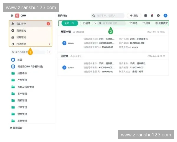The image size is (177, 142).
Task: Open 抄送我的 in the sidebar
Action: pyautogui.click(x=30, y=44)
